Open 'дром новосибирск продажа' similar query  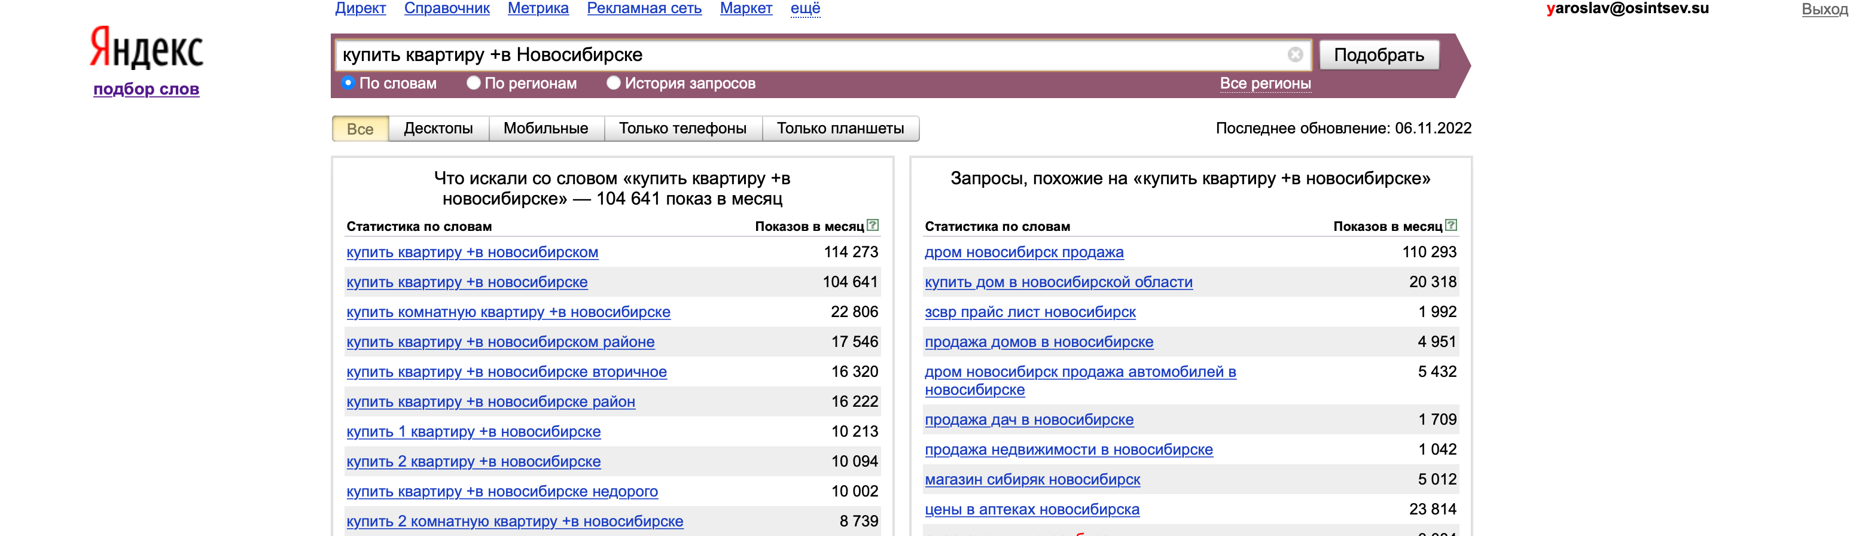pos(1024,252)
